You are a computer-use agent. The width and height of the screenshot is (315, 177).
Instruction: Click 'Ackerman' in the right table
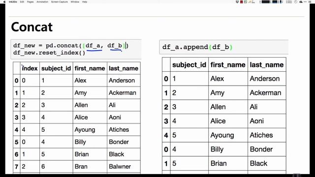(265, 93)
